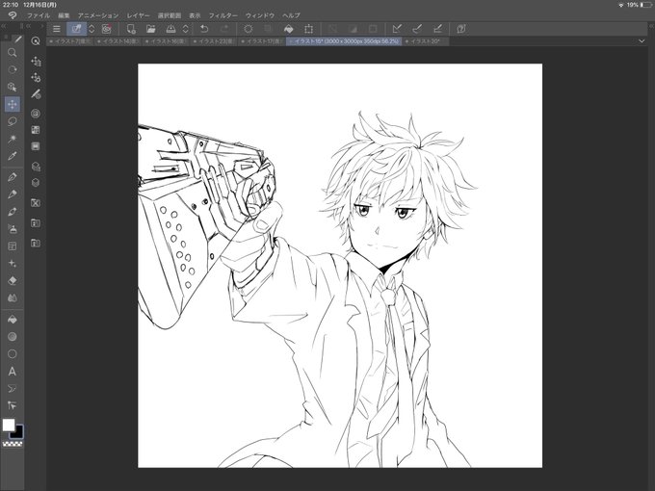655x491 pixels.
Task: Toggle the edit/touch mode button in command bar
Action: click(x=76, y=29)
